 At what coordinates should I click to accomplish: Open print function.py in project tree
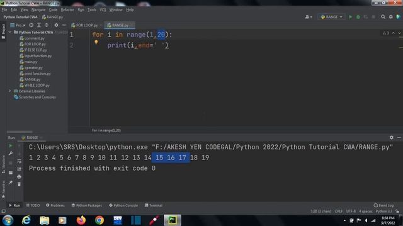35,73
